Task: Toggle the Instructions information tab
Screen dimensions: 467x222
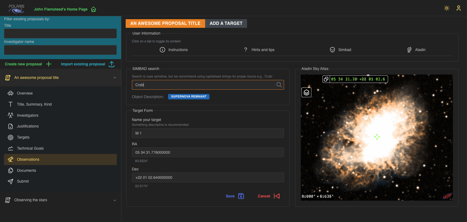Action: pos(174,50)
